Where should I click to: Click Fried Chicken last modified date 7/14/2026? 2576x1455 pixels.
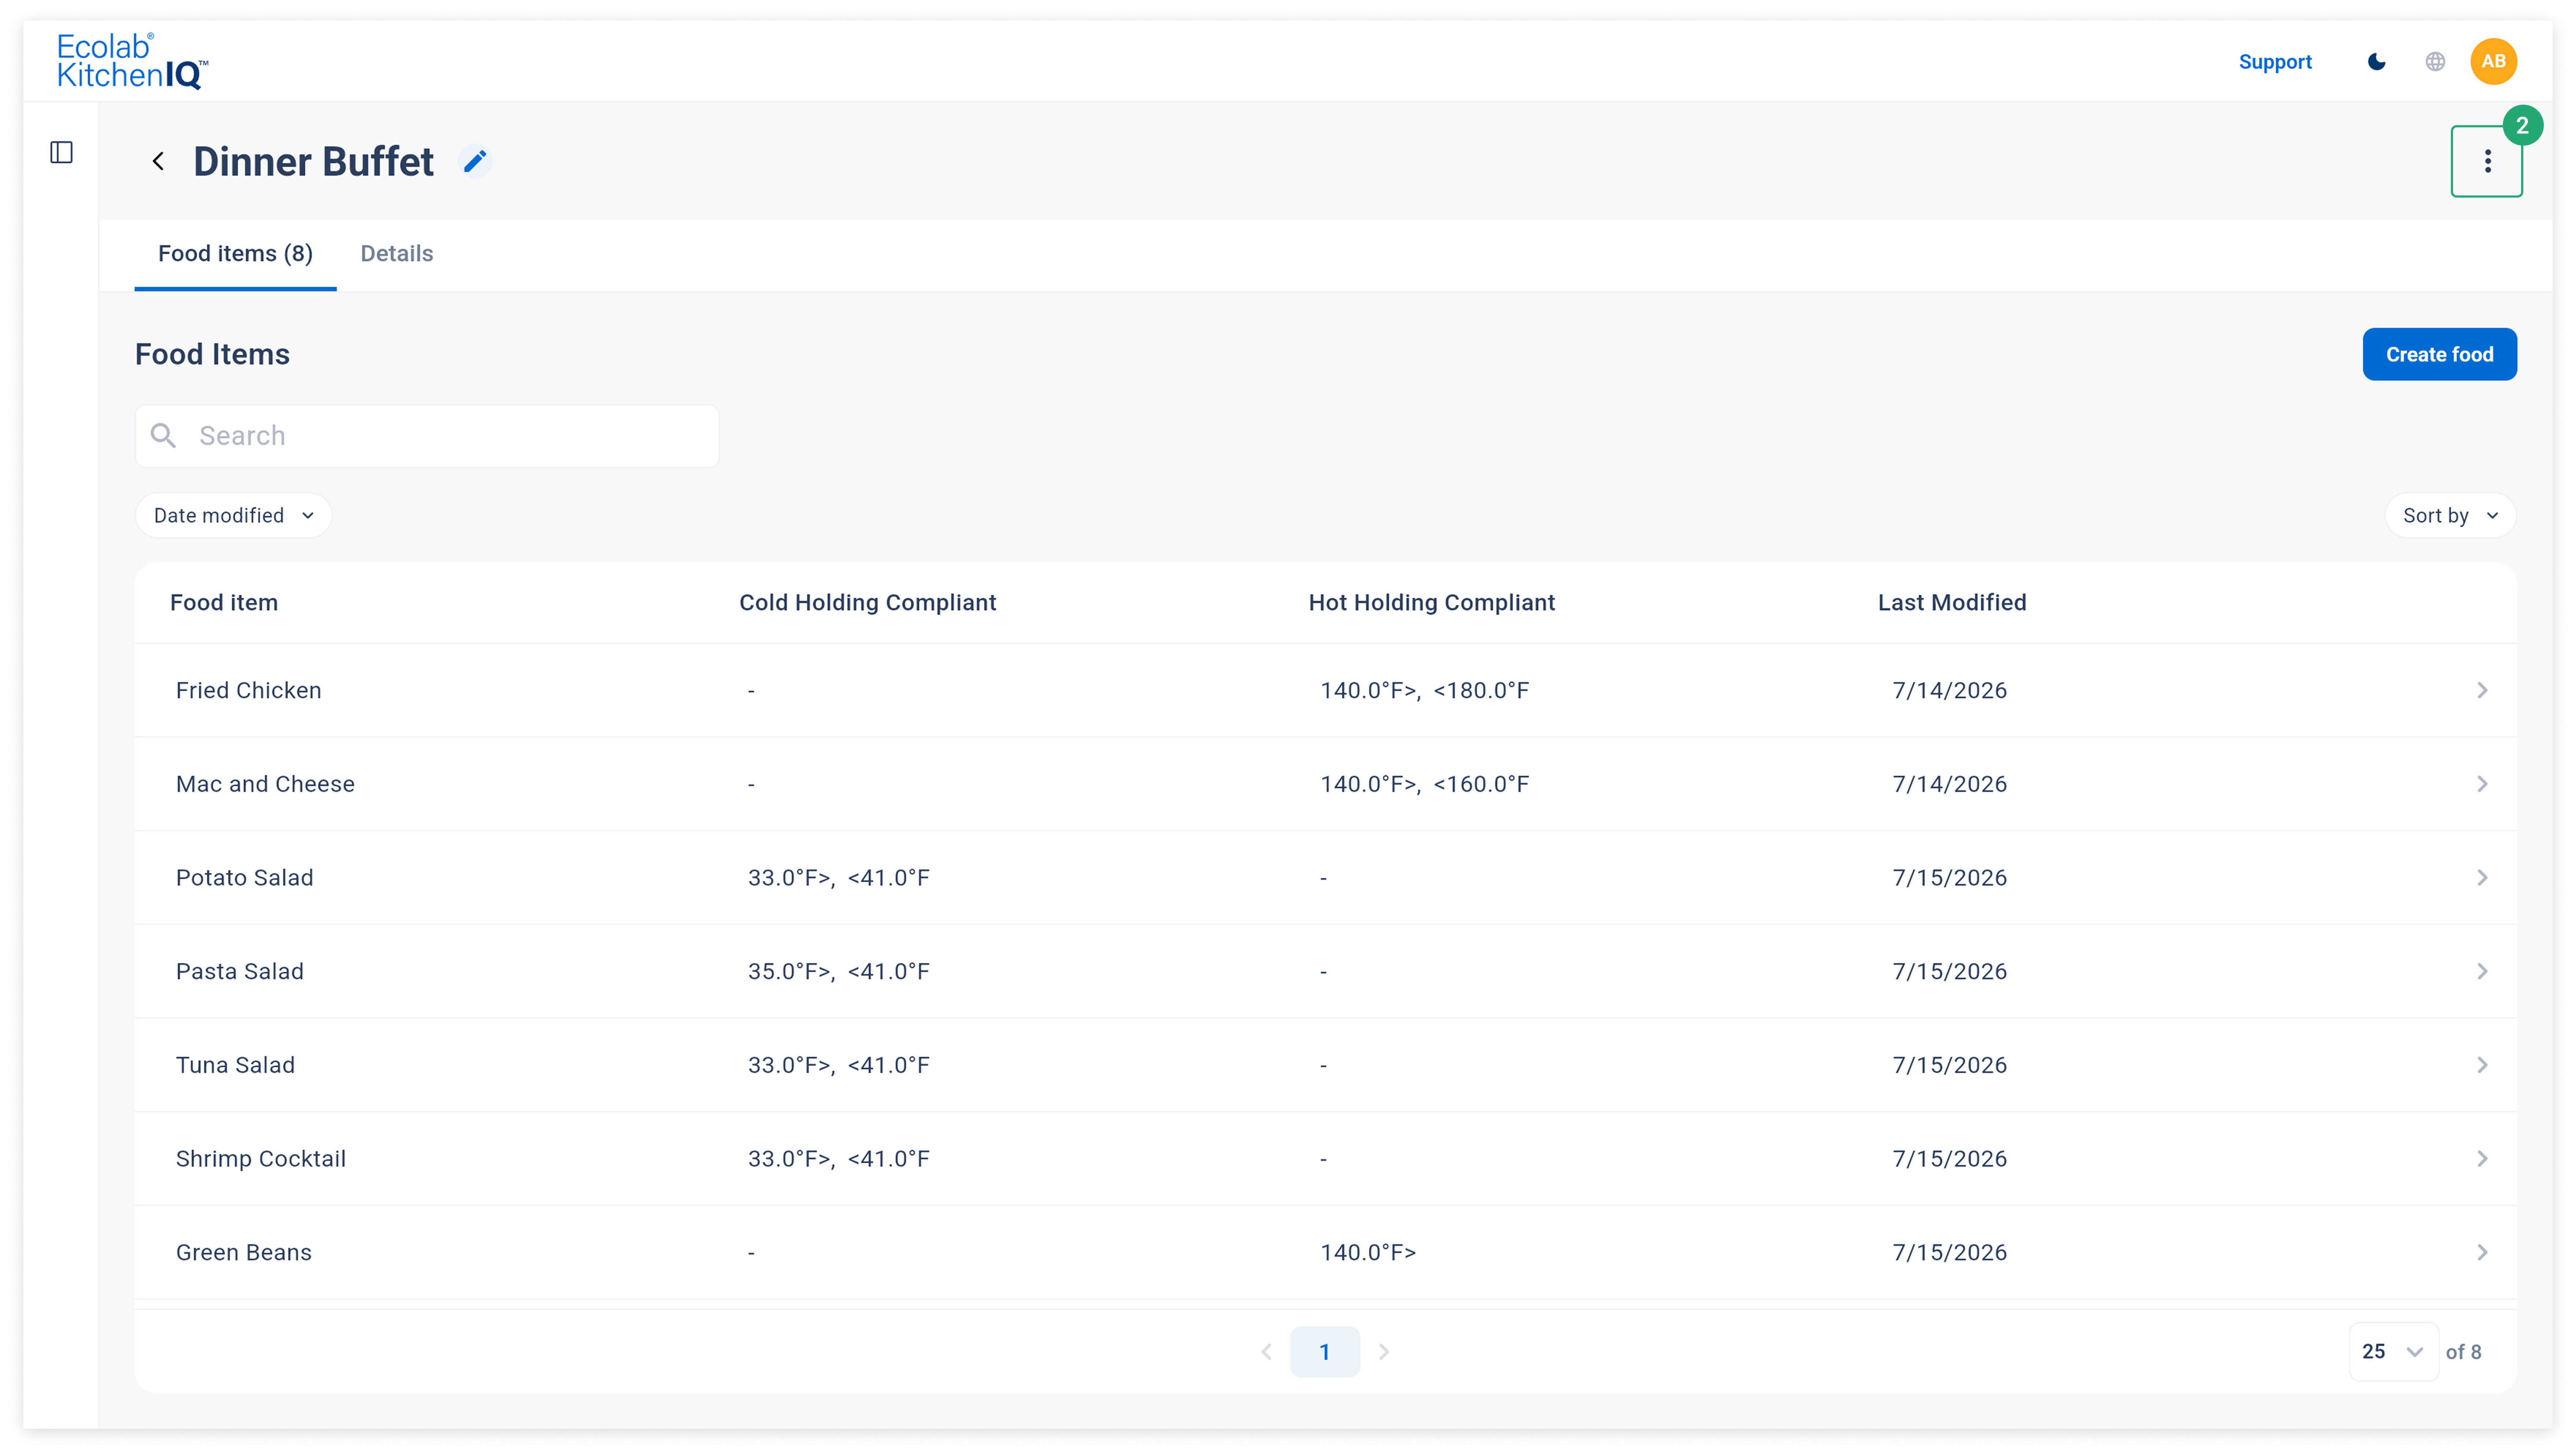point(1950,690)
